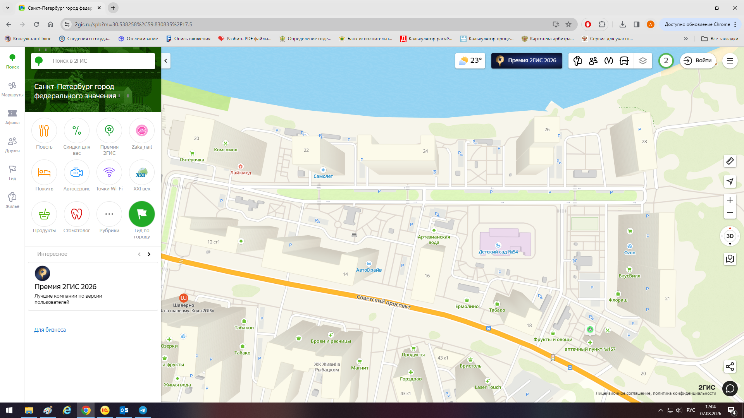Open the Продукты groceries category
The width and height of the screenshot is (744, 418).
44,218
